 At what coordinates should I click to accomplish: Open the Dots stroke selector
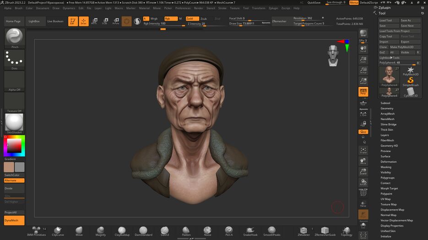click(x=14, y=60)
